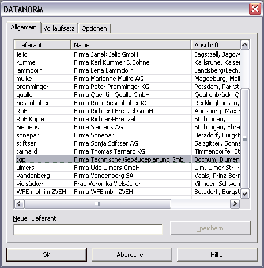Open help via Hilfe button
This screenshot has height=268, width=264.
point(217,255)
